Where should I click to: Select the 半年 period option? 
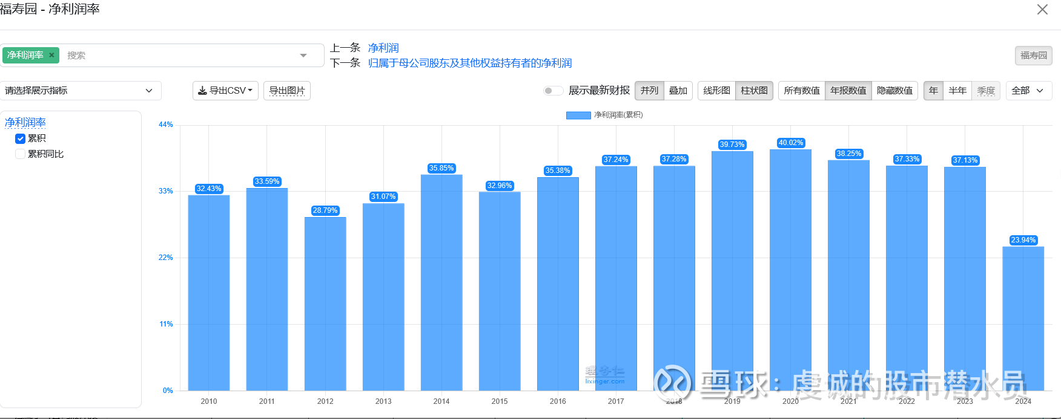[x=957, y=91]
